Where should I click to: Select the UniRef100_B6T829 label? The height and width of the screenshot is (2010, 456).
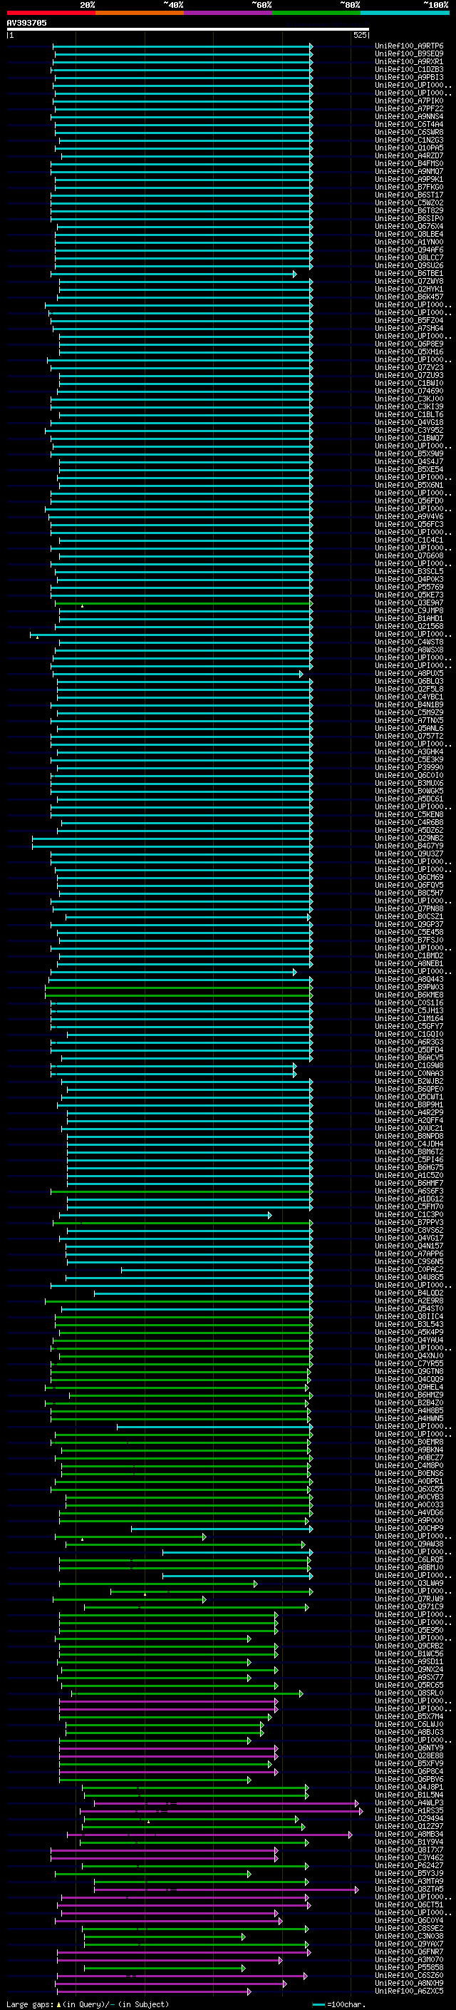[409, 210]
